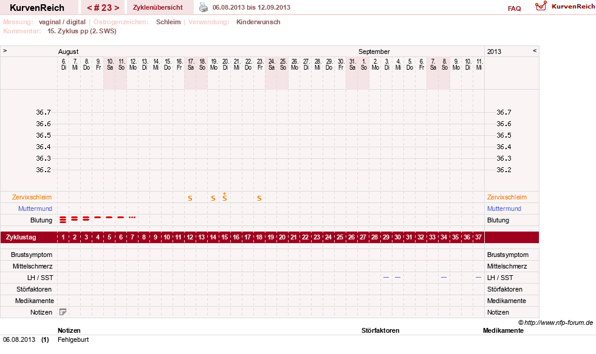
Task: Click the bleeding symbol on cycle day 2
Action: [75, 219]
